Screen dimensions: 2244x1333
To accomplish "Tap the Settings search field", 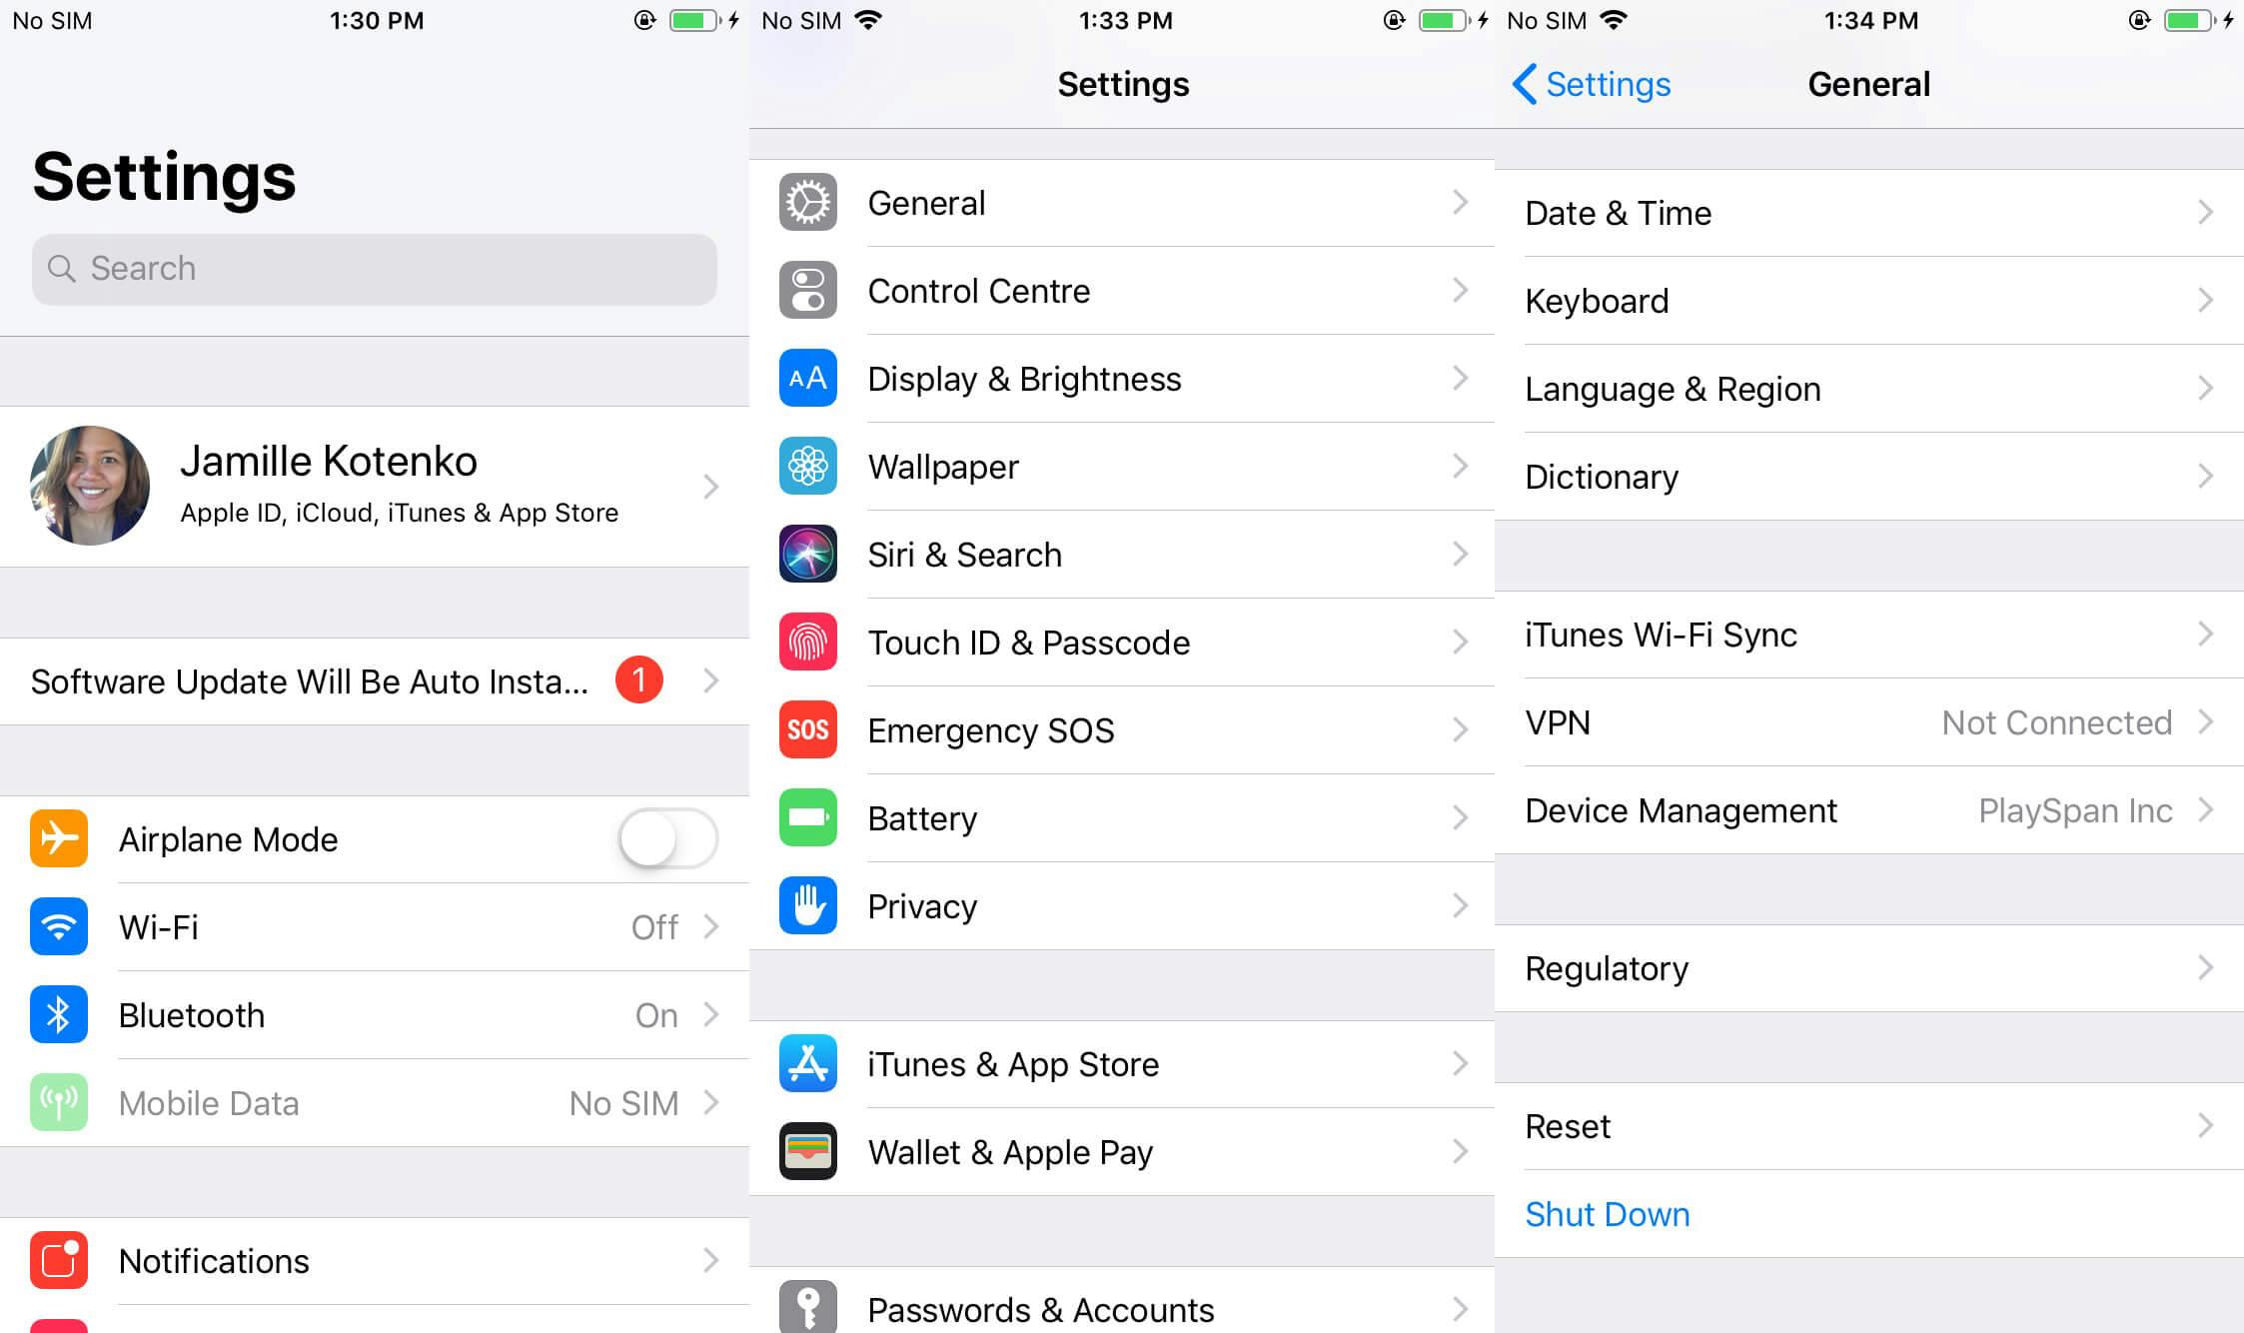I will pos(375,268).
